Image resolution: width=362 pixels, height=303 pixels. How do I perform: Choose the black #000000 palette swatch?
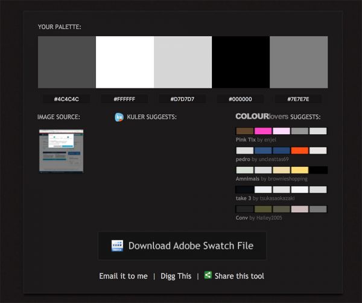tap(240, 62)
